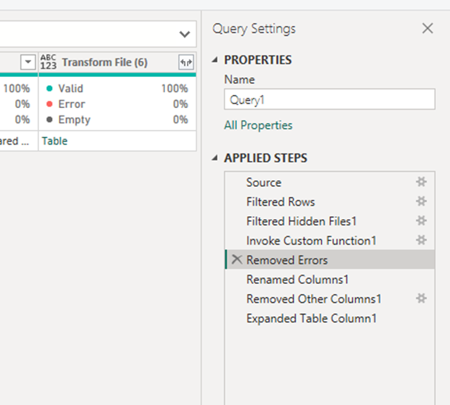This screenshot has width=450, height=405.
Task: Select the Invoke Custom Function1 step
Action: click(330, 240)
